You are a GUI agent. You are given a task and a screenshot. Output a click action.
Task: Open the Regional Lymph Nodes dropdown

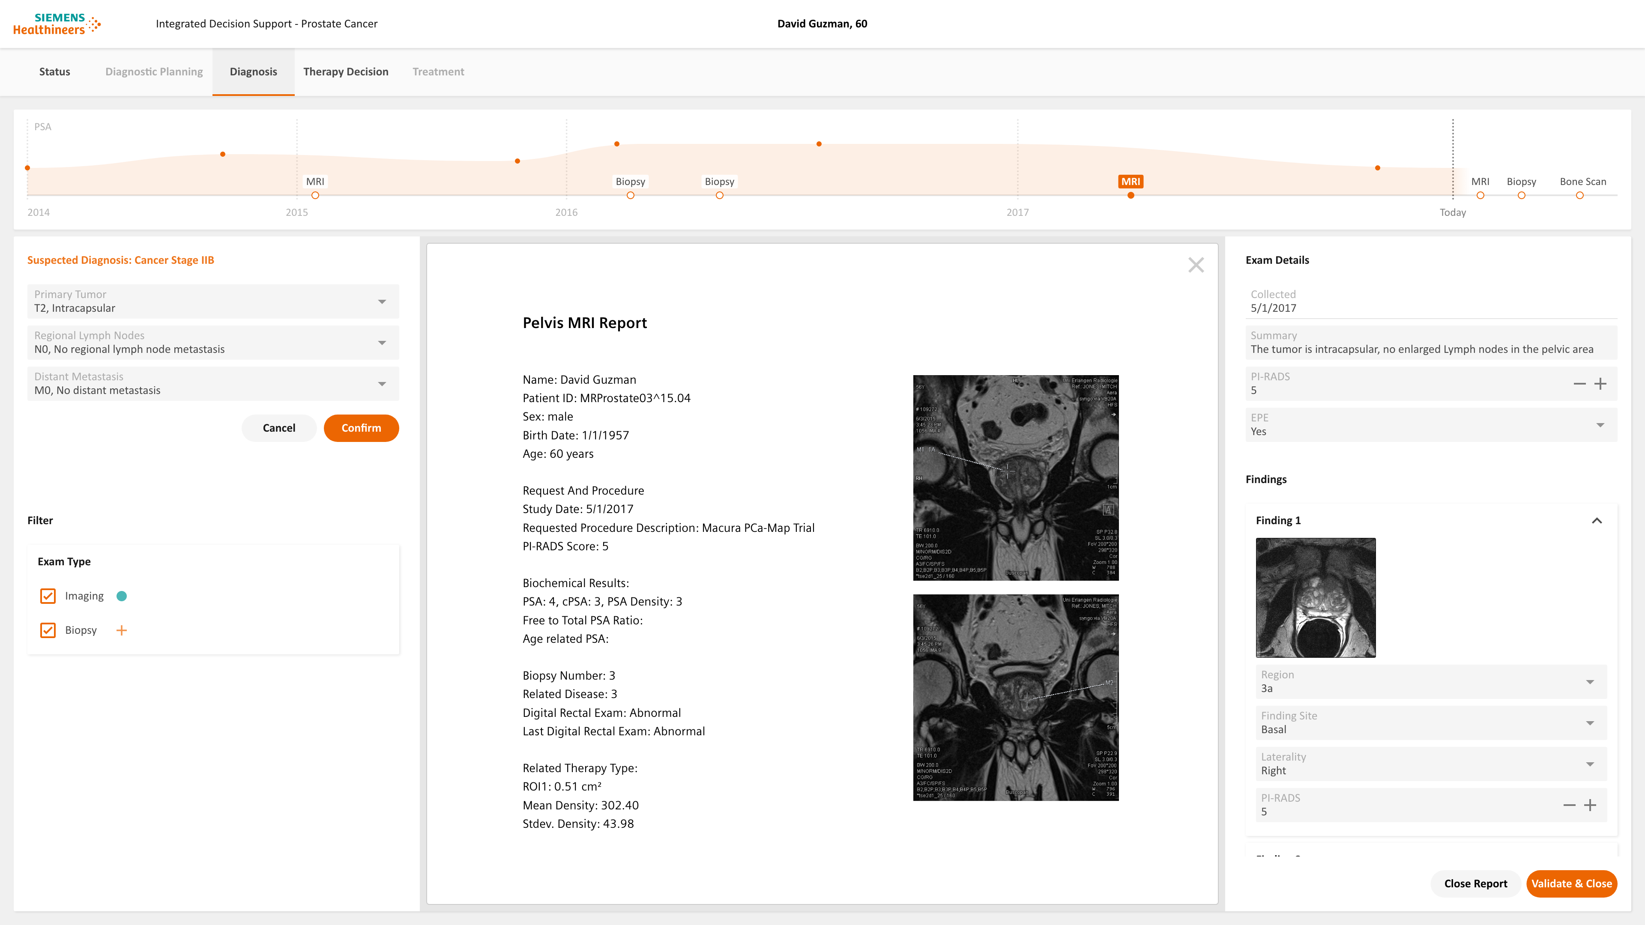click(213, 342)
